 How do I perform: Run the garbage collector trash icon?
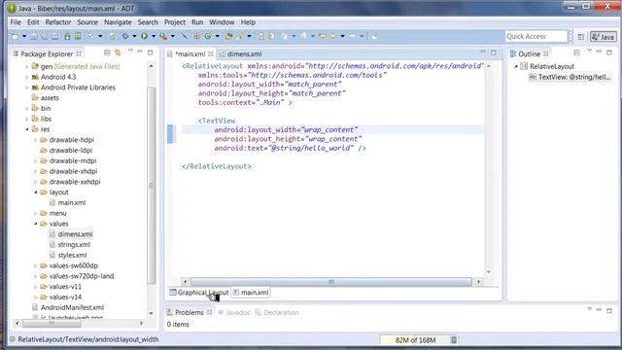(454, 339)
